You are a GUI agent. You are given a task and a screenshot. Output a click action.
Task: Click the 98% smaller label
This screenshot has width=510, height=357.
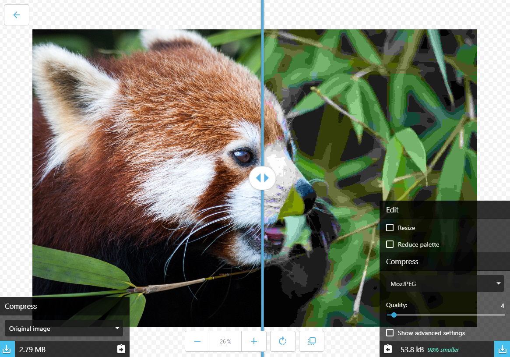[x=443, y=350]
